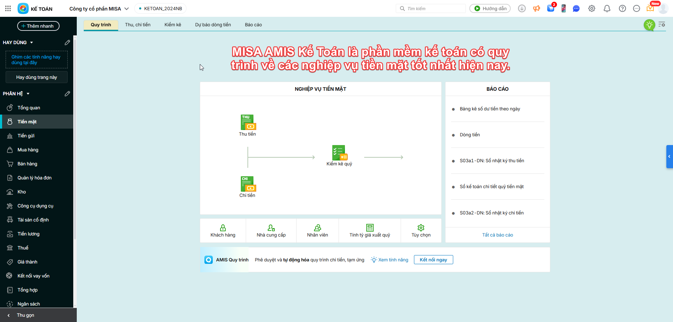Open the download icon in top bar

pyautogui.click(x=522, y=8)
